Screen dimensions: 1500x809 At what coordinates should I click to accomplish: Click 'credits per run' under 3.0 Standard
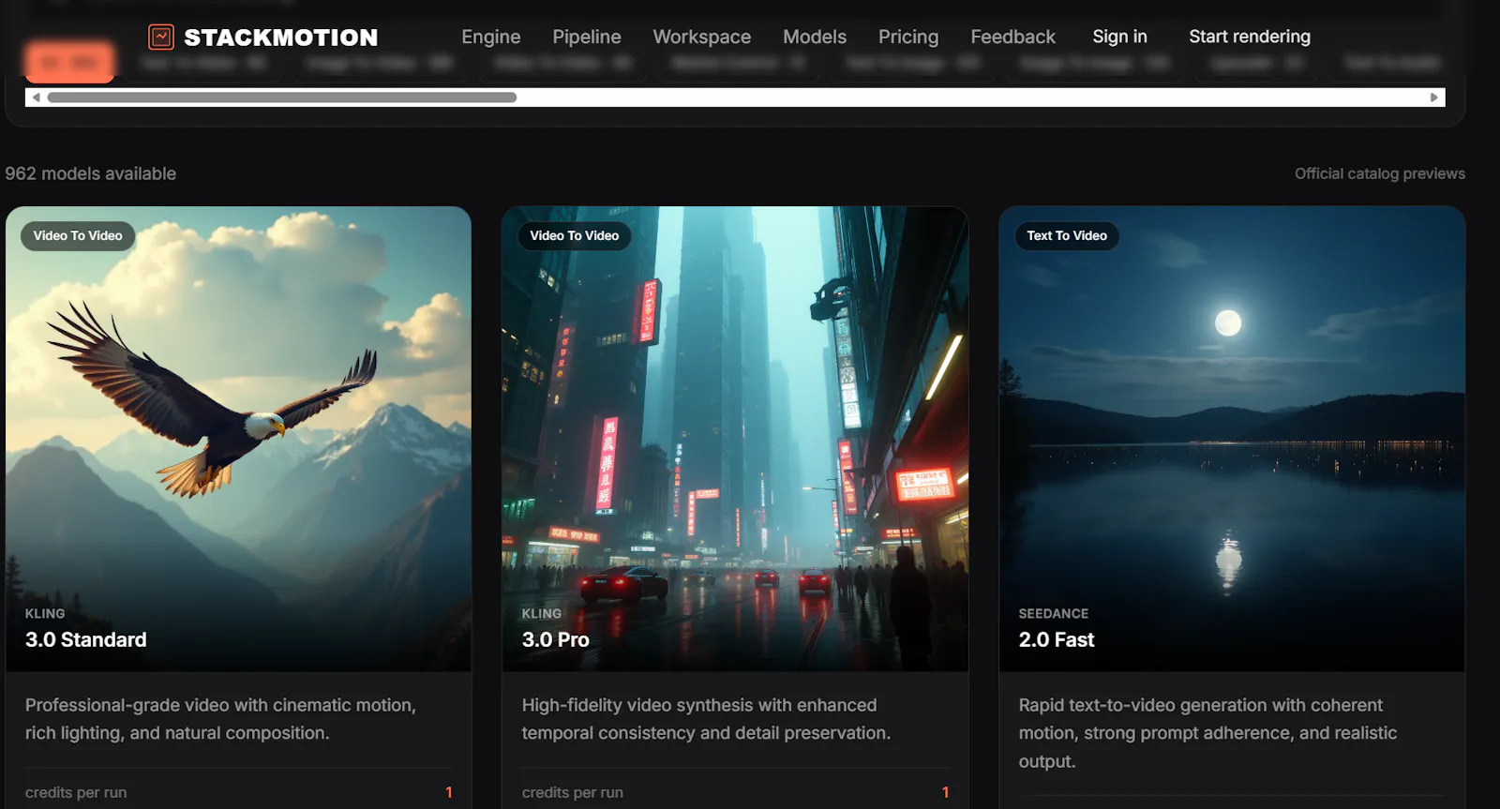[76, 792]
